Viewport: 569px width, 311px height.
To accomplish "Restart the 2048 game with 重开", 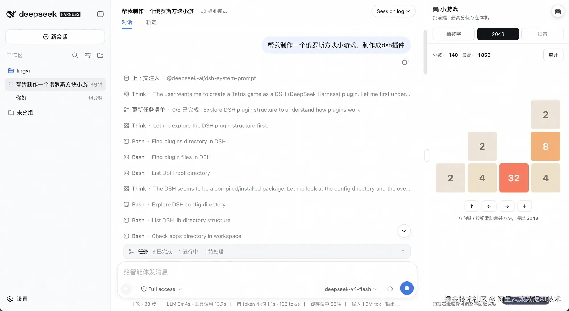I will pyautogui.click(x=553, y=55).
